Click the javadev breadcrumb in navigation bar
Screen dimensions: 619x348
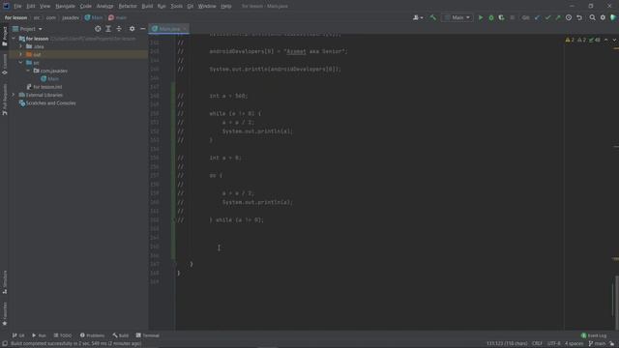click(71, 17)
